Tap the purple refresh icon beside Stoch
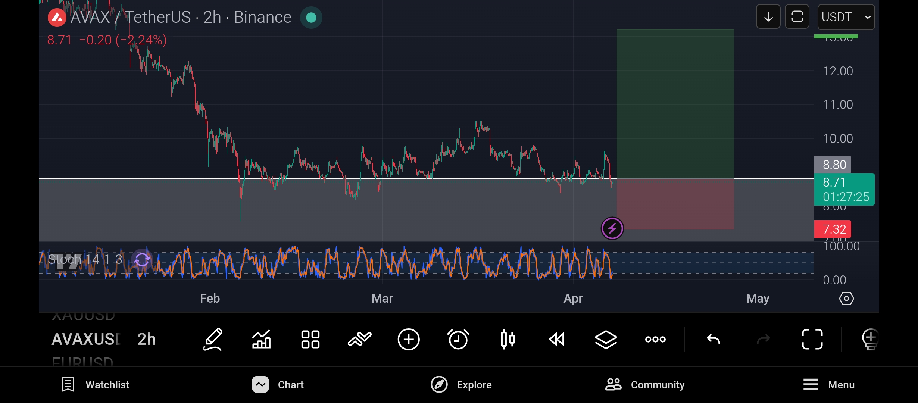918x403 pixels. click(142, 260)
